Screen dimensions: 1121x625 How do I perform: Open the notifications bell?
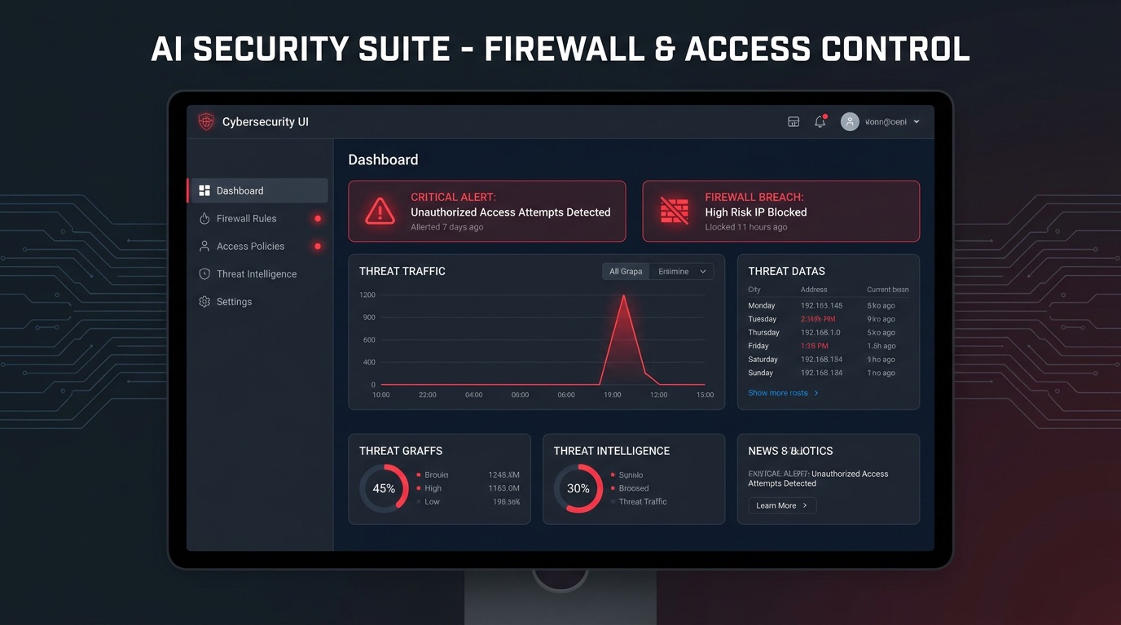point(820,122)
